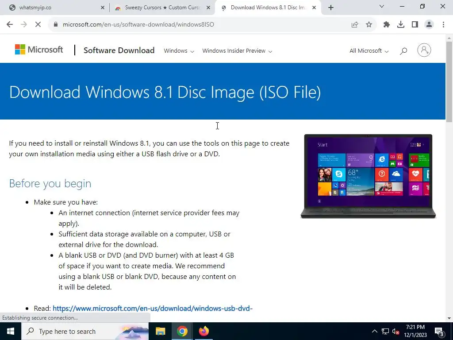The height and width of the screenshot is (340, 453).
Task: Expand Windows Insider Preview menu
Action: 237,51
